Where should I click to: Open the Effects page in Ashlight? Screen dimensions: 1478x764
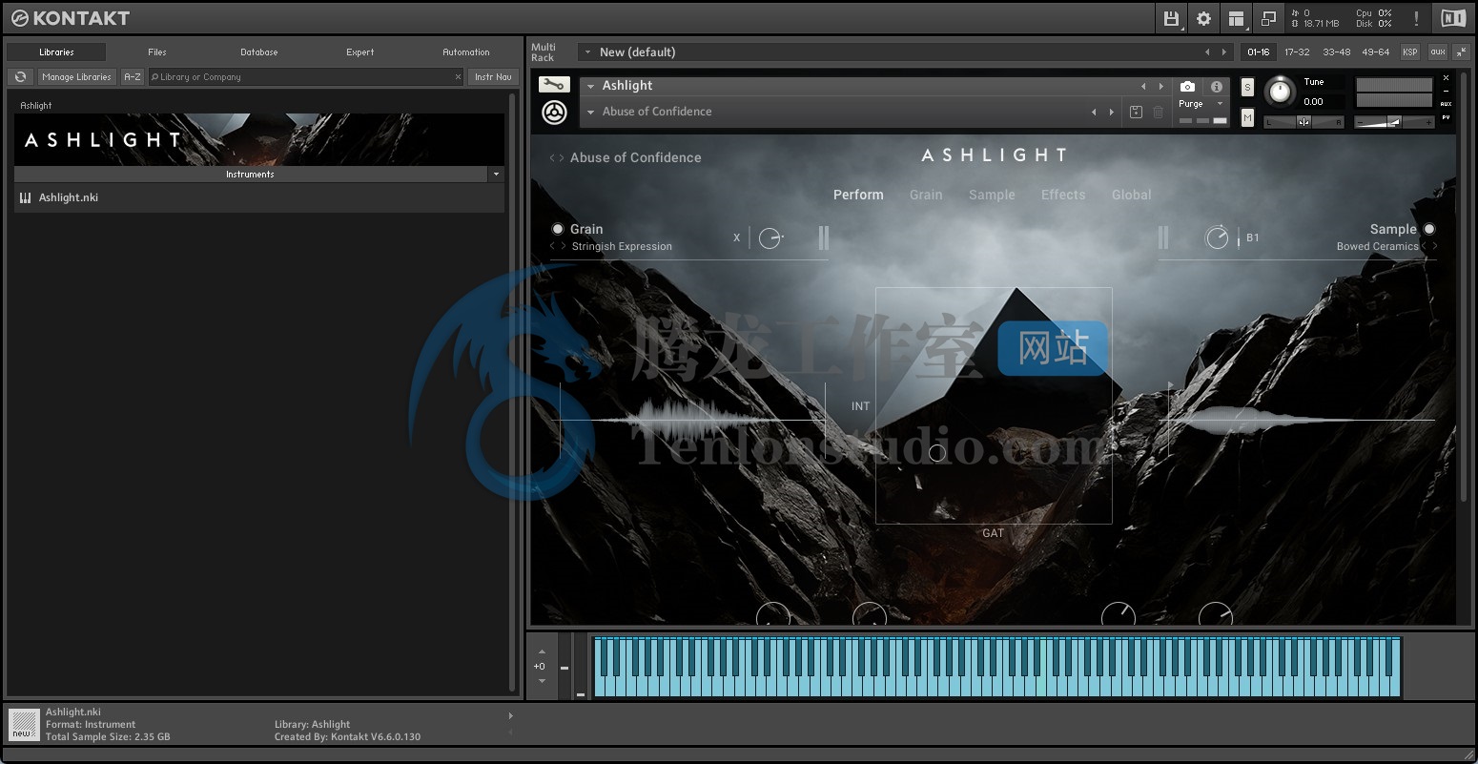pyautogui.click(x=1063, y=195)
